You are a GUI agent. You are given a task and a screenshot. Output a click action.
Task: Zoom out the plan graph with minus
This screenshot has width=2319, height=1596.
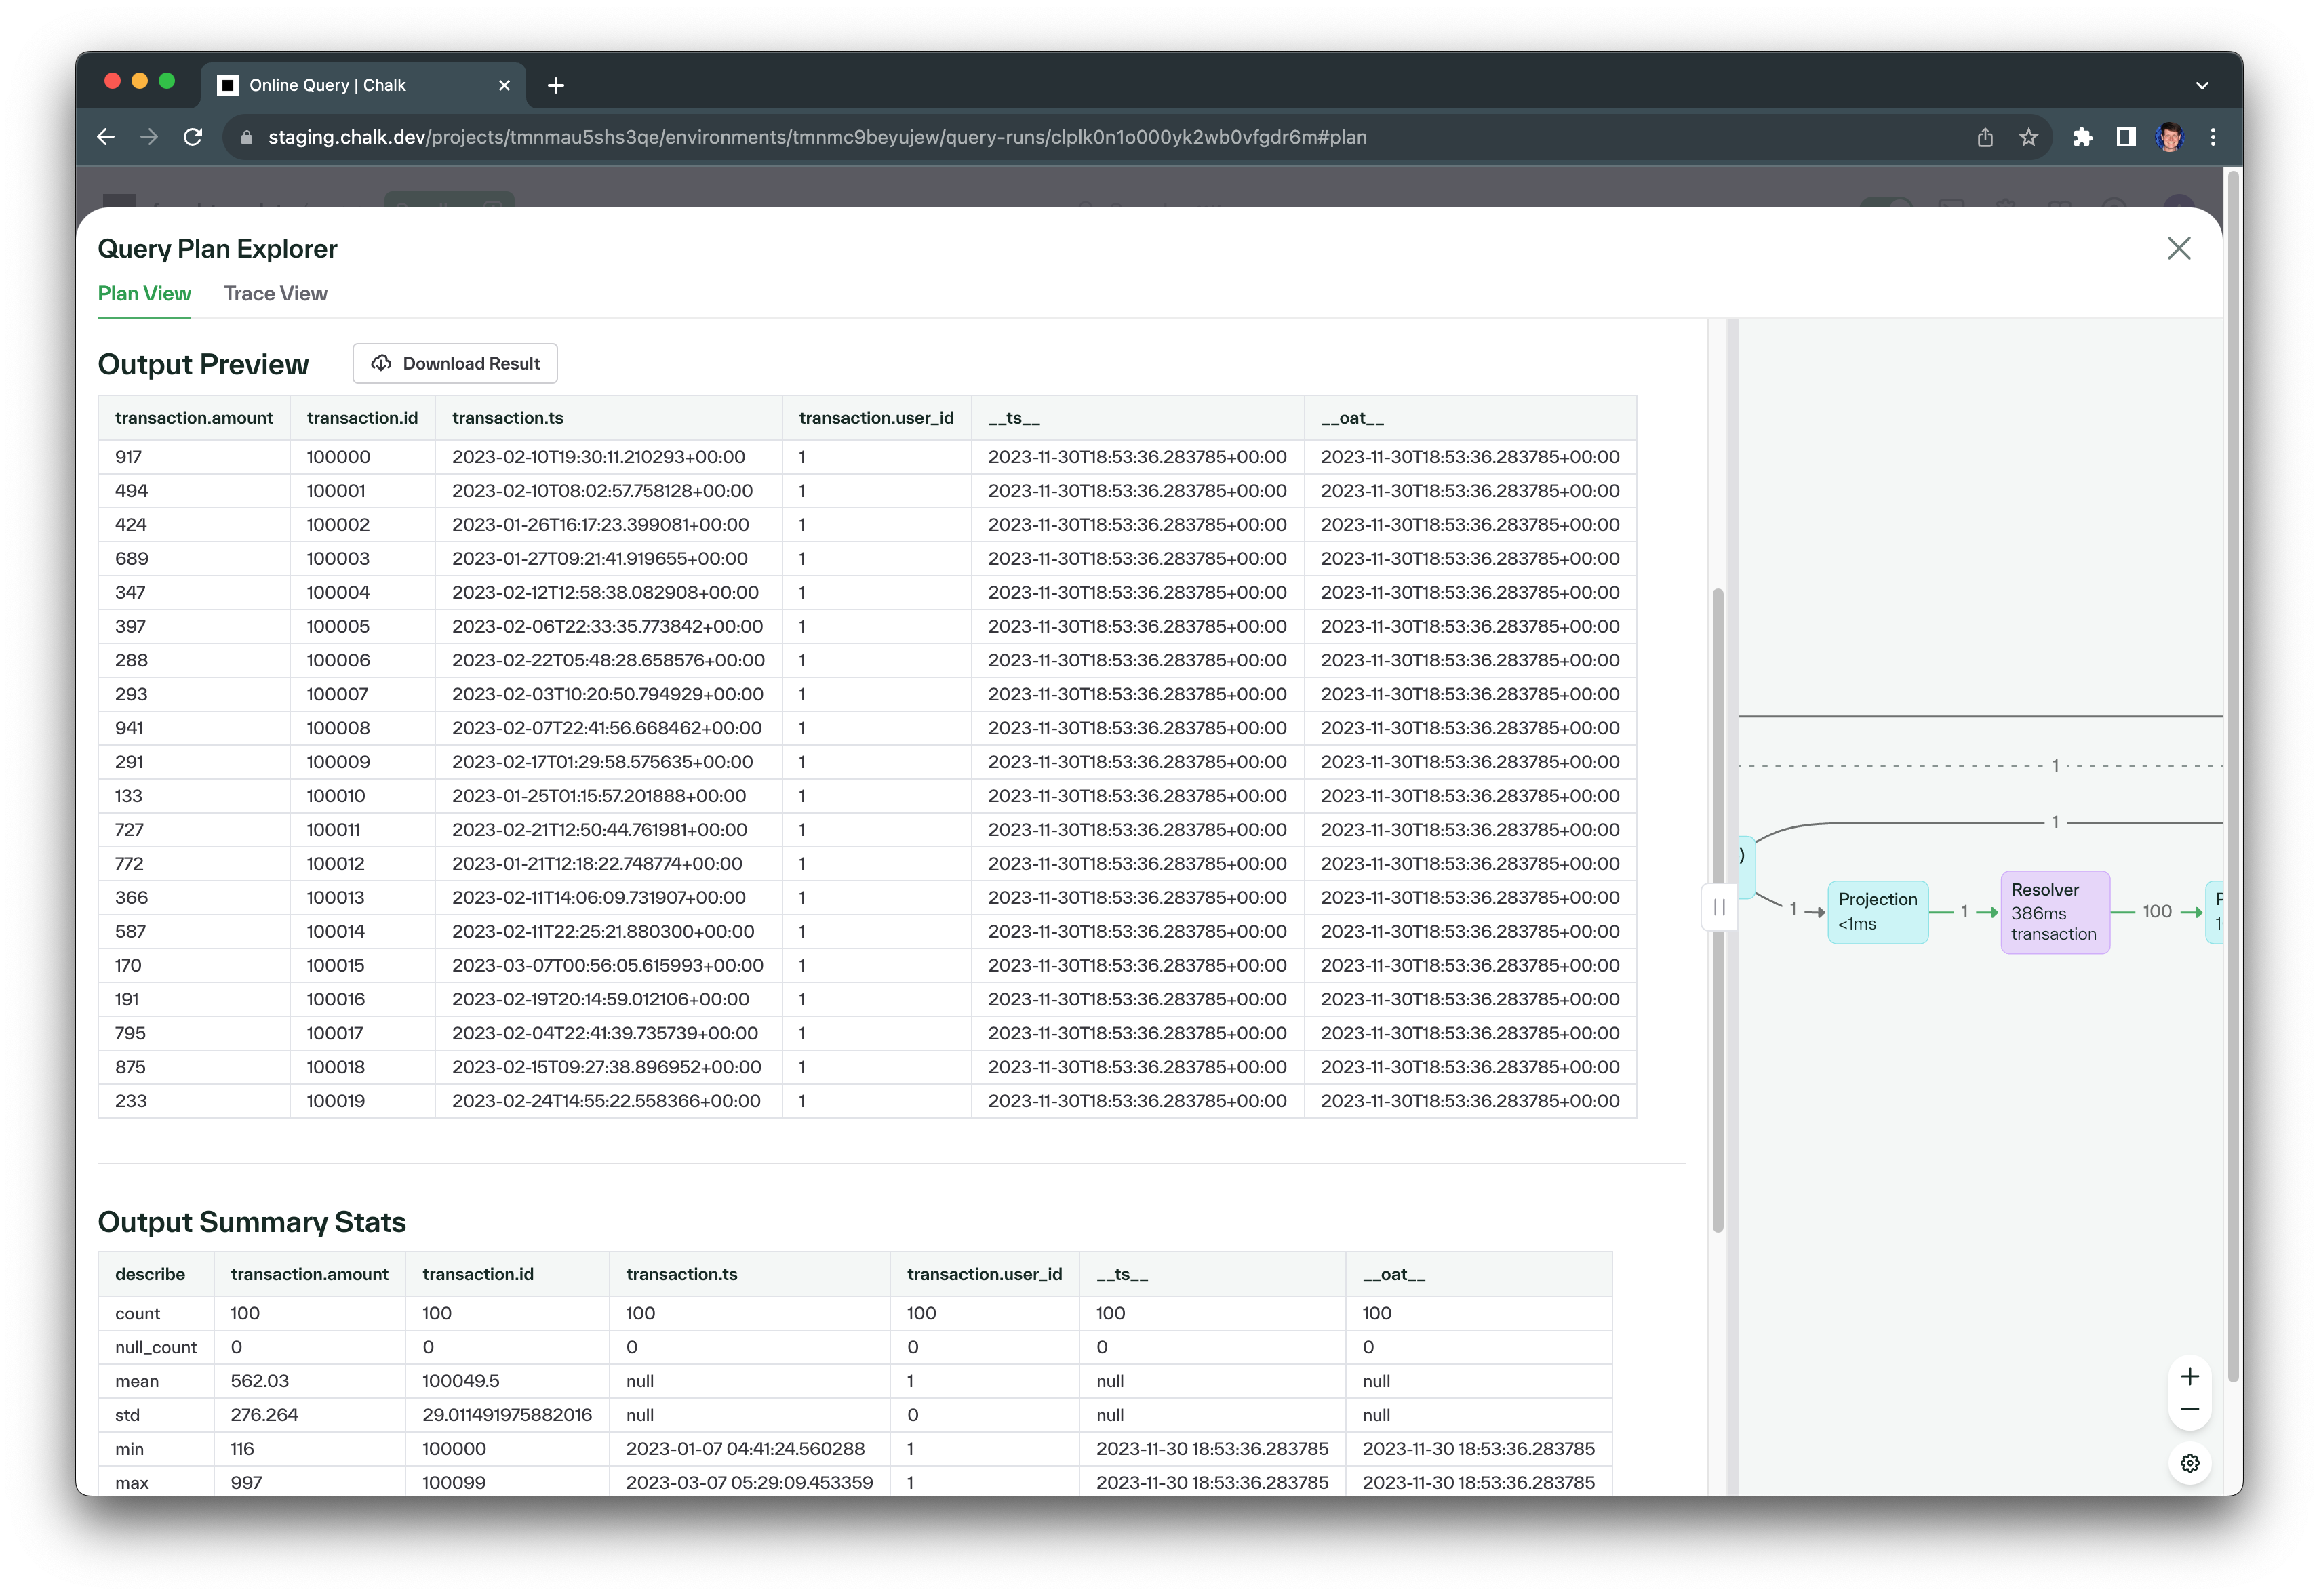click(x=2189, y=1410)
